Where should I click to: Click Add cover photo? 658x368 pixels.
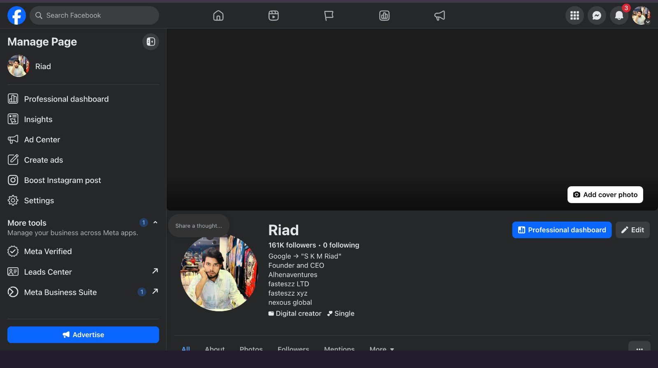pos(605,194)
